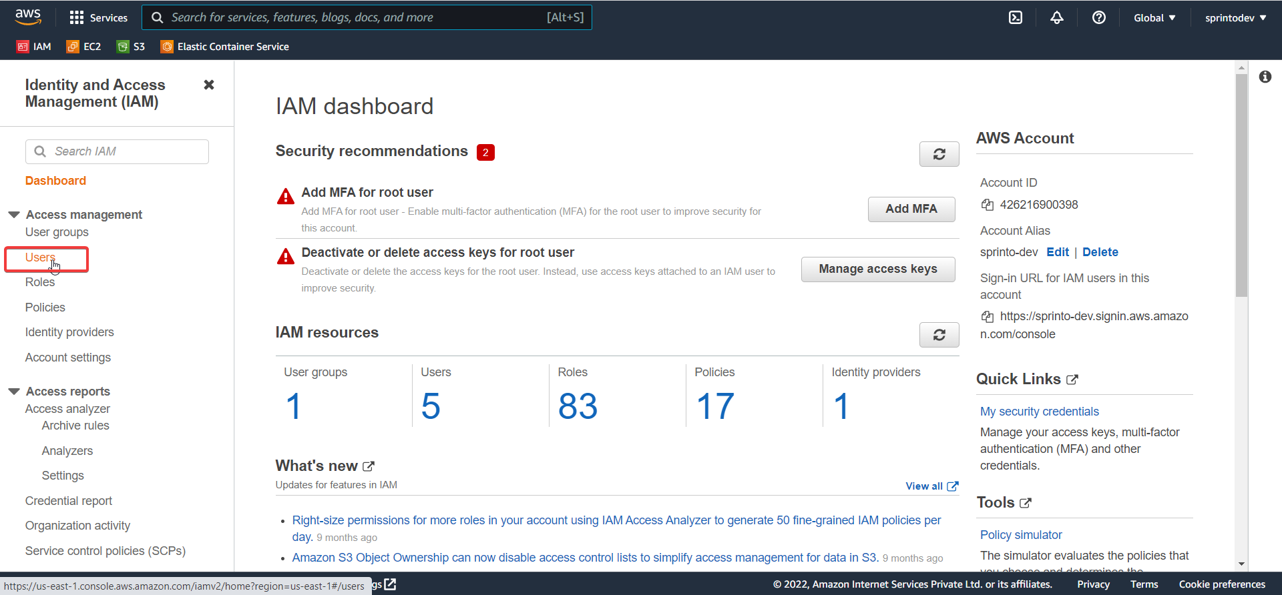The width and height of the screenshot is (1282, 595).
Task: Click the Users count 5
Action: coord(431,406)
